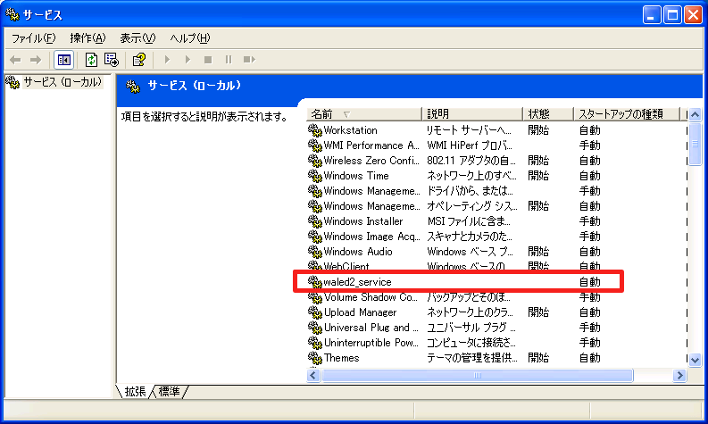Open the 操作(A) menu
This screenshot has height=424, width=708.
87,38
